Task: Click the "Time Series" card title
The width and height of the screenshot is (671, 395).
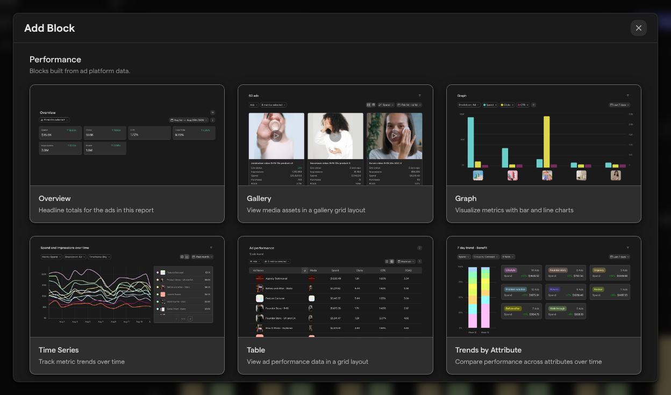Action: pyautogui.click(x=59, y=350)
